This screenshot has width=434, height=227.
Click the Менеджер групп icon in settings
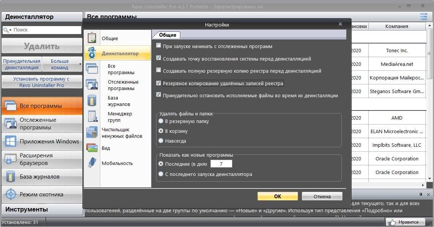click(x=92, y=116)
